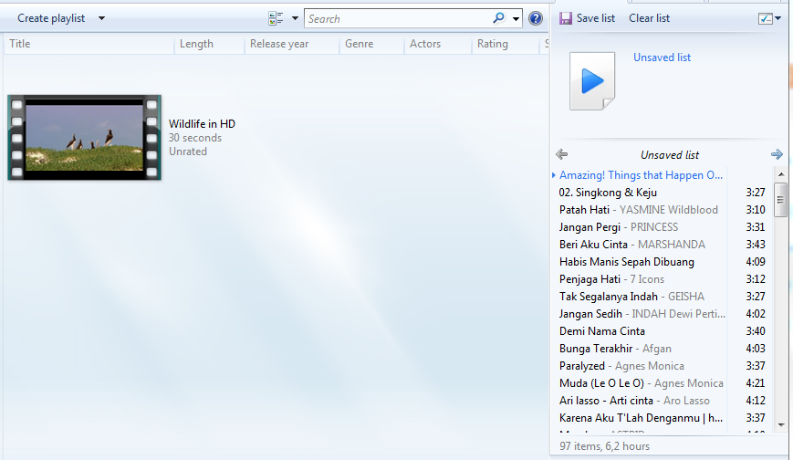Click the Unsaved list heading between arrows
793x460 pixels.
pyautogui.click(x=670, y=155)
